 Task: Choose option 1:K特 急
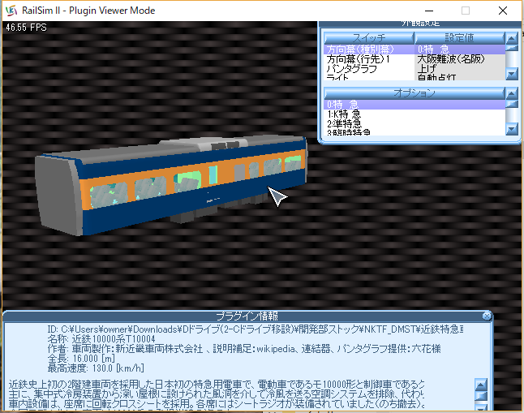(414, 114)
